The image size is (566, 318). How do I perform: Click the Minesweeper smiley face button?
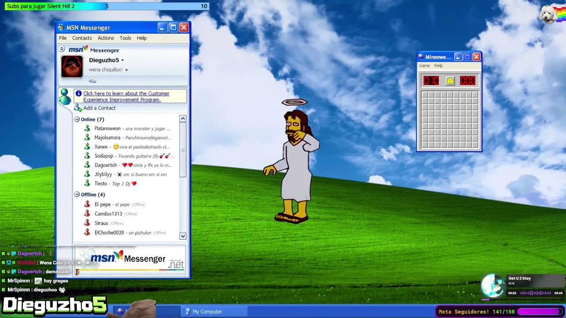click(450, 81)
